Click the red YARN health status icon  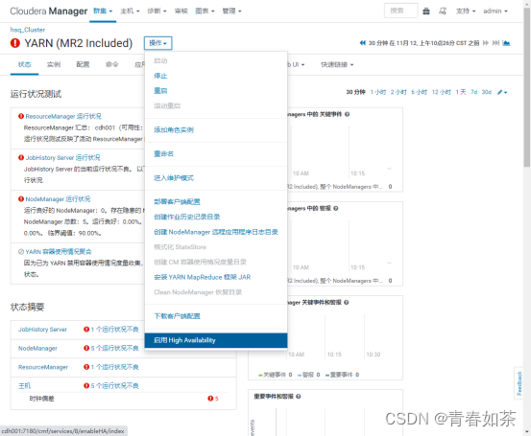click(15, 43)
